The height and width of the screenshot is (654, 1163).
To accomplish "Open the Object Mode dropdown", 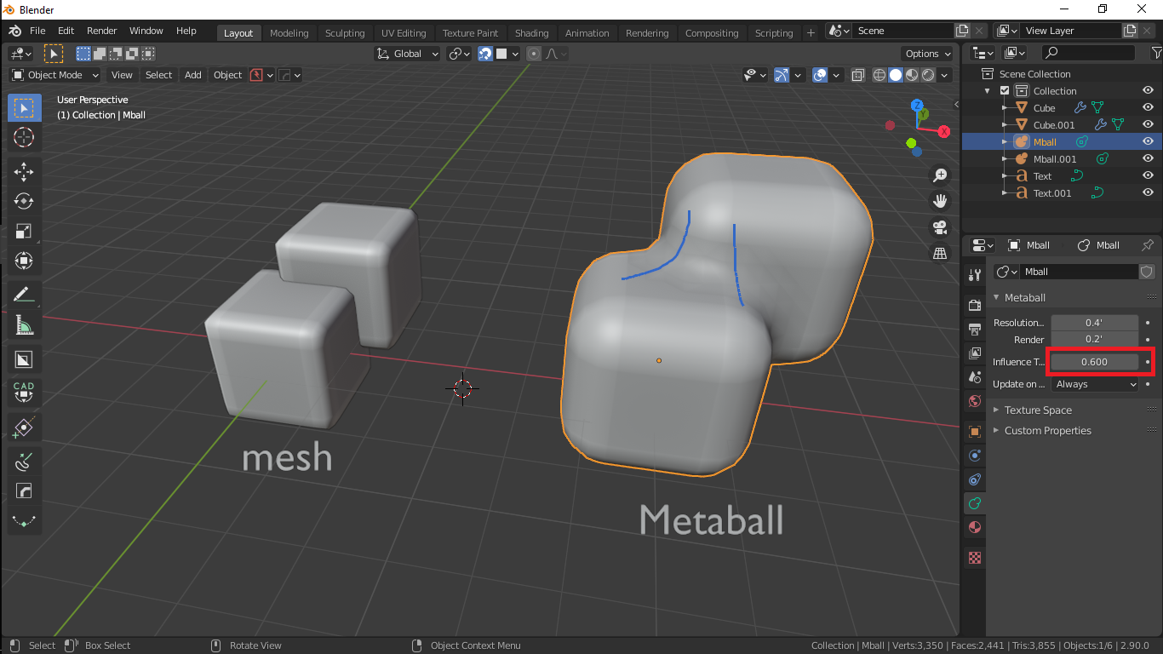I will tap(55, 75).
